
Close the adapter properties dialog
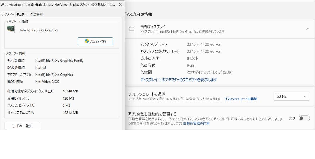pyautogui.click(x=120, y=4)
